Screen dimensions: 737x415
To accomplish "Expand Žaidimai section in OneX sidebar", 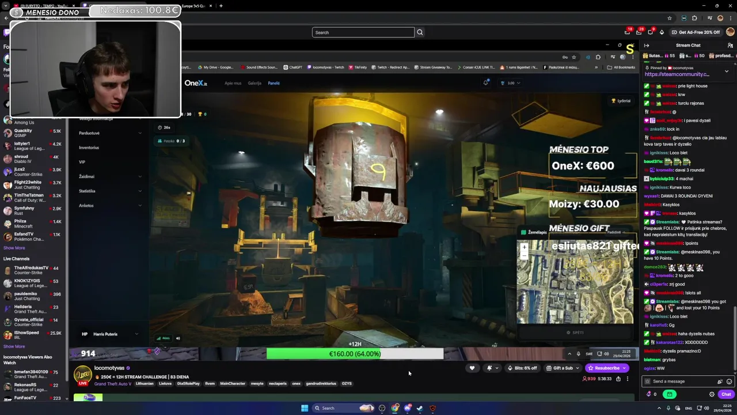I will tap(110, 176).
